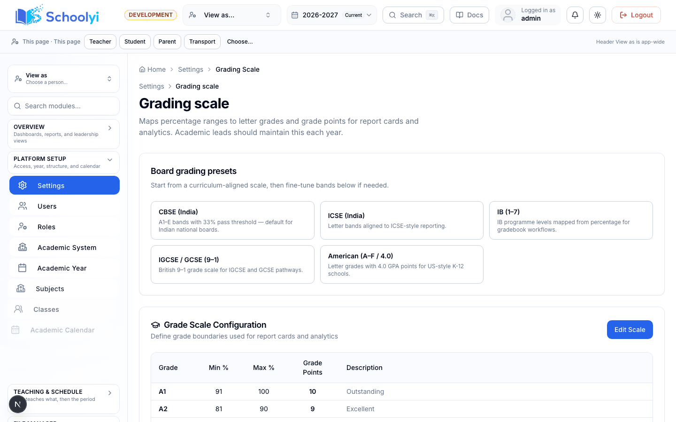Go to Roles in the sidebar
Viewport: 676px width, 422px height.
coord(64,227)
